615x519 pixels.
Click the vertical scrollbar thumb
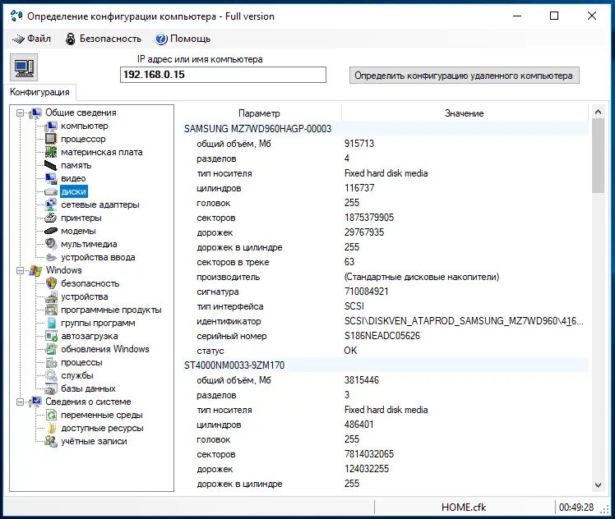pyautogui.click(x=598, y=155)
